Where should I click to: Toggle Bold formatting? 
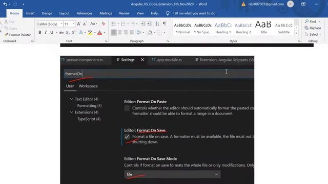(x=40, y=32)
